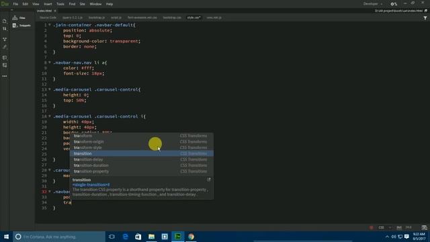This screenshot has height=242, width=430.
Task: Open the Site menu
Action: (82, 4)
